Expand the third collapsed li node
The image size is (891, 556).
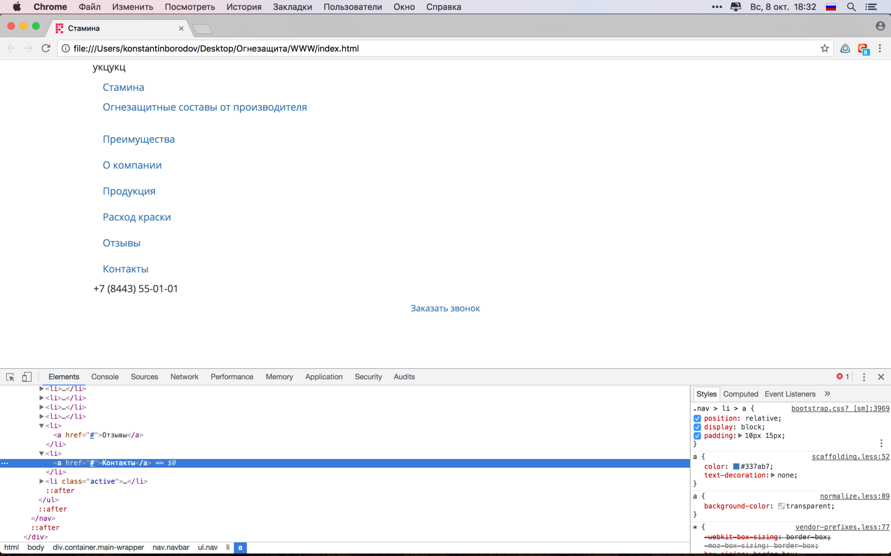41,407
